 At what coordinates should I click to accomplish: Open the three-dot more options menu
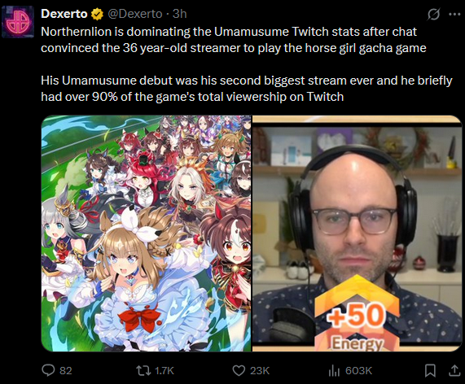click(x=454, y=14)
